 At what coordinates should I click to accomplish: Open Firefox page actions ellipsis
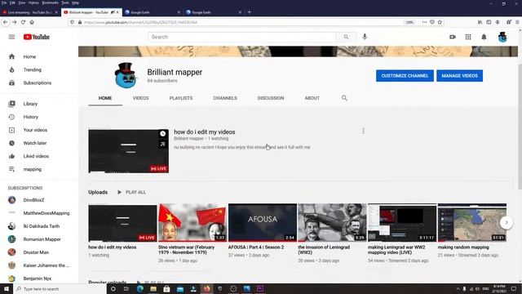[x=424, y=22]
